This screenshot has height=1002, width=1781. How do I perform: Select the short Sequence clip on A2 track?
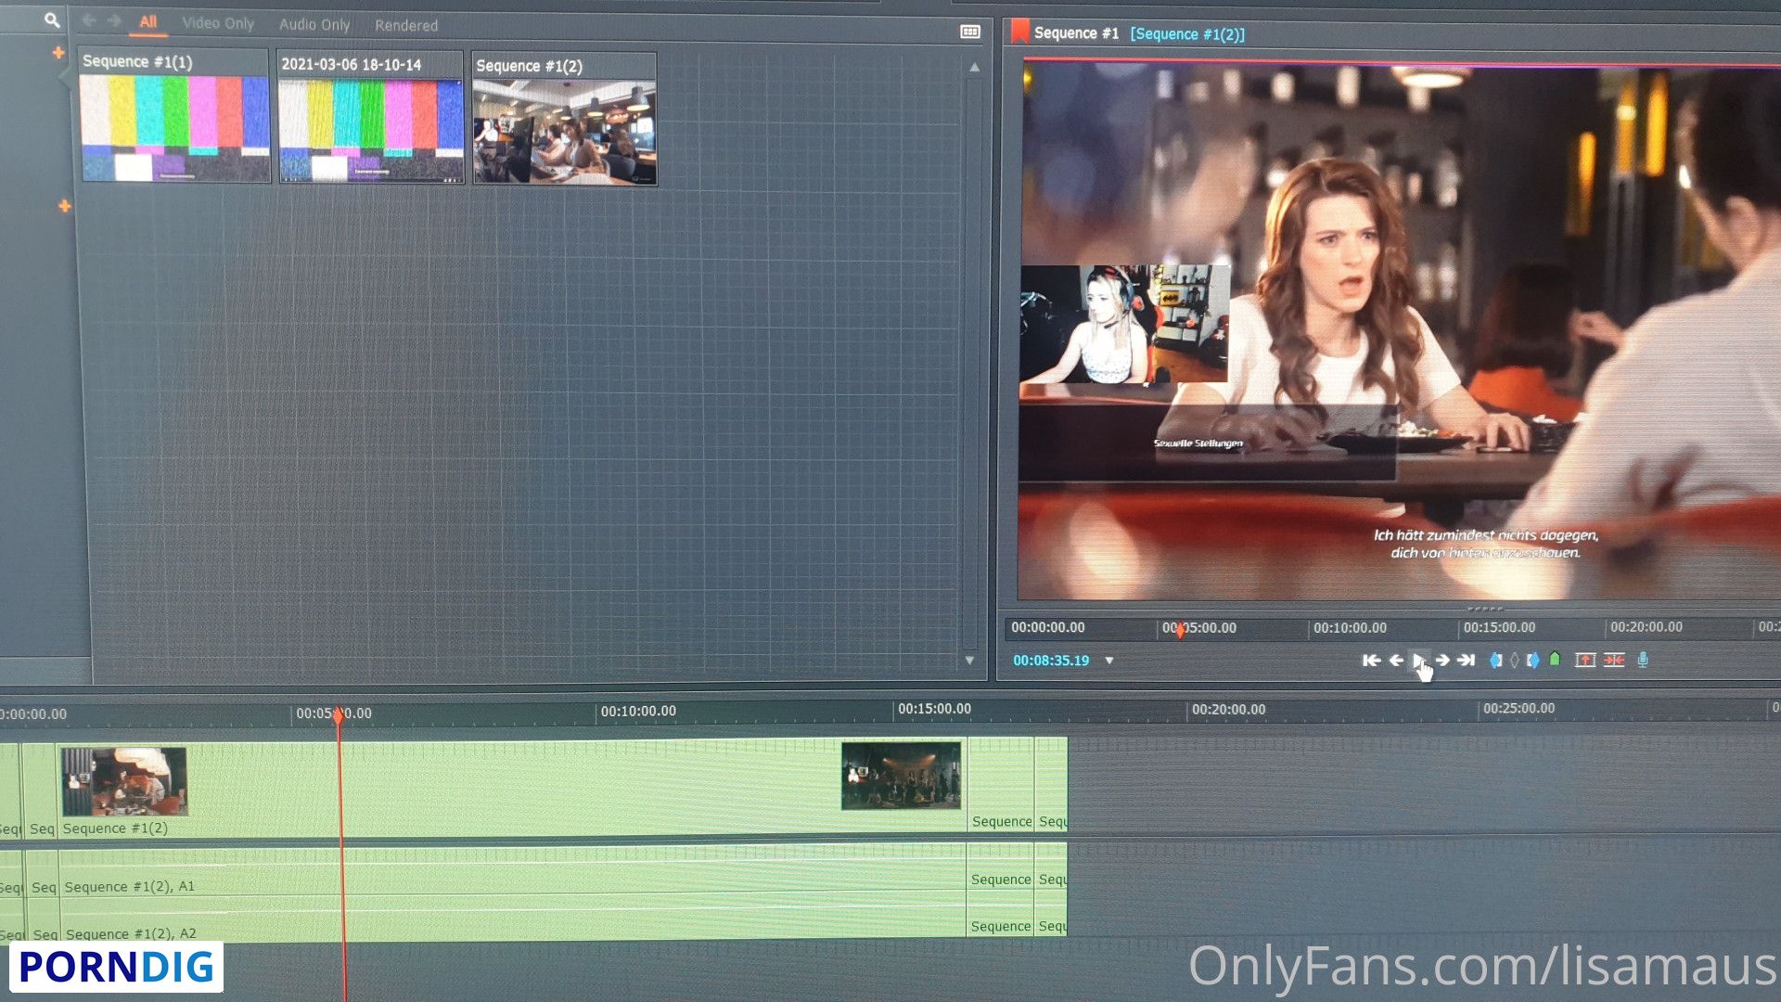[x=1001, y=914]
